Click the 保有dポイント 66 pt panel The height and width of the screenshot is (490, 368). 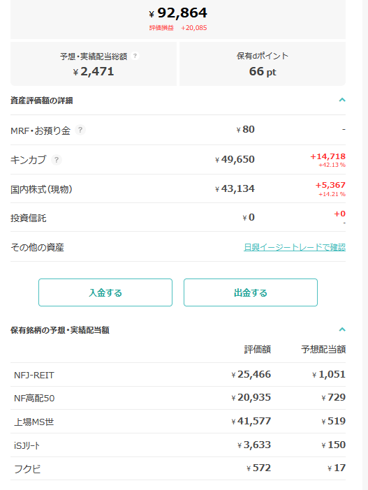click(263, 64)
